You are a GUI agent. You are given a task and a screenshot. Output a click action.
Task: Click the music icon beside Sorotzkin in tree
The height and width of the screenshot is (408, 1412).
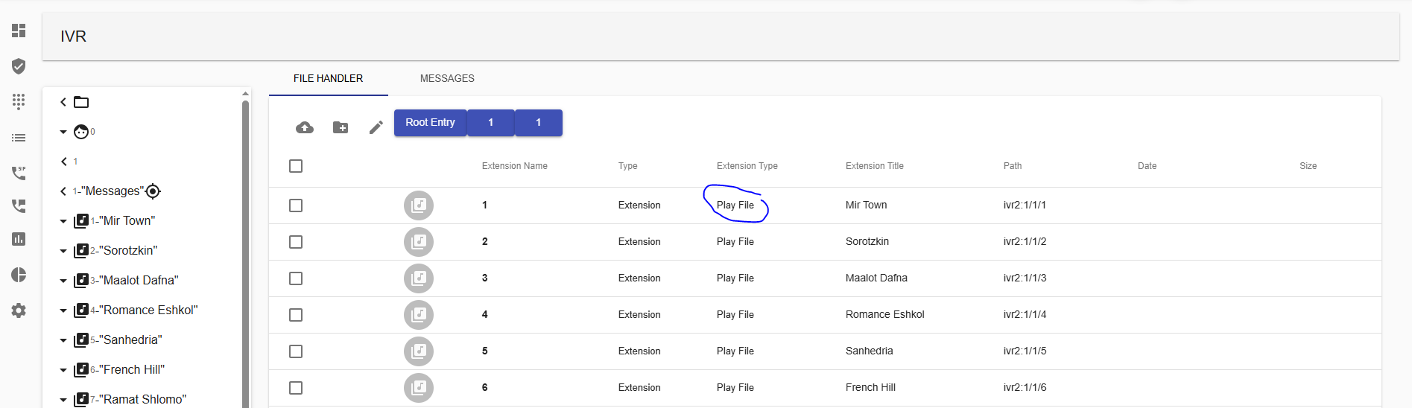pyautogui.click(x=81, y=251)
